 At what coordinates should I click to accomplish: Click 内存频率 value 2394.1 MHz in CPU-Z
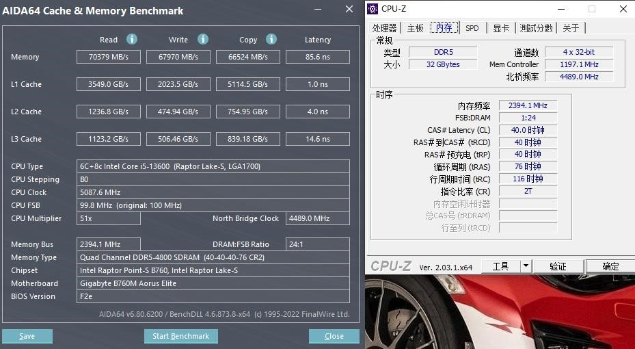point(528,105)
